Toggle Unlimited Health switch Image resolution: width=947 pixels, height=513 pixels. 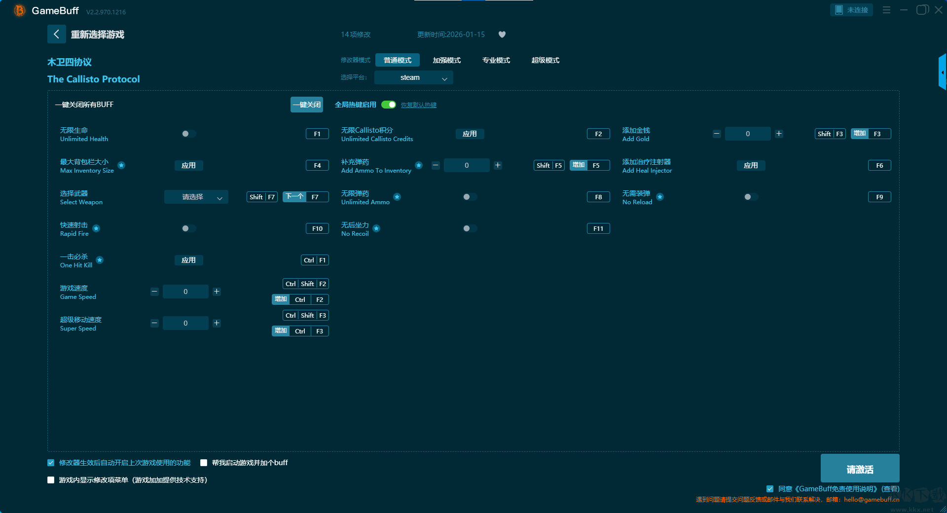pos(188,134)
